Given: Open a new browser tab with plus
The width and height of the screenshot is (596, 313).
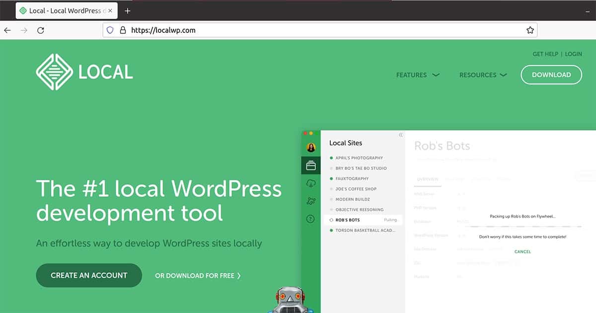Looking at the screenshot, I should [x=128, y=10].
